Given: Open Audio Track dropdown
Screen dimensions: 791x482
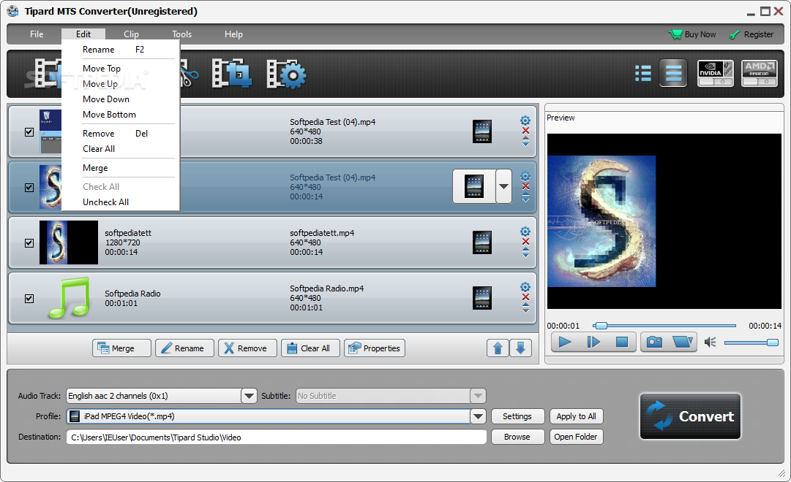Looking at the screenshot, I should coord(249,396).
